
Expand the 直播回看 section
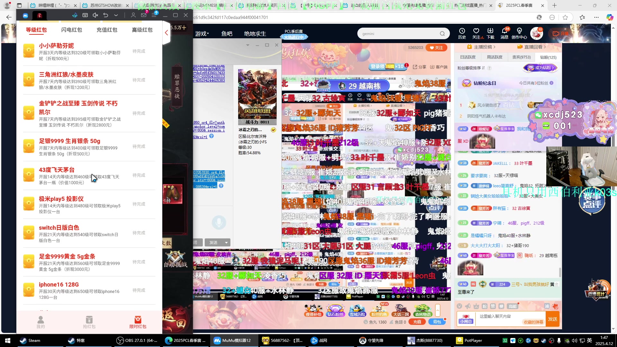pyautogui.click(x=532, y=47)
